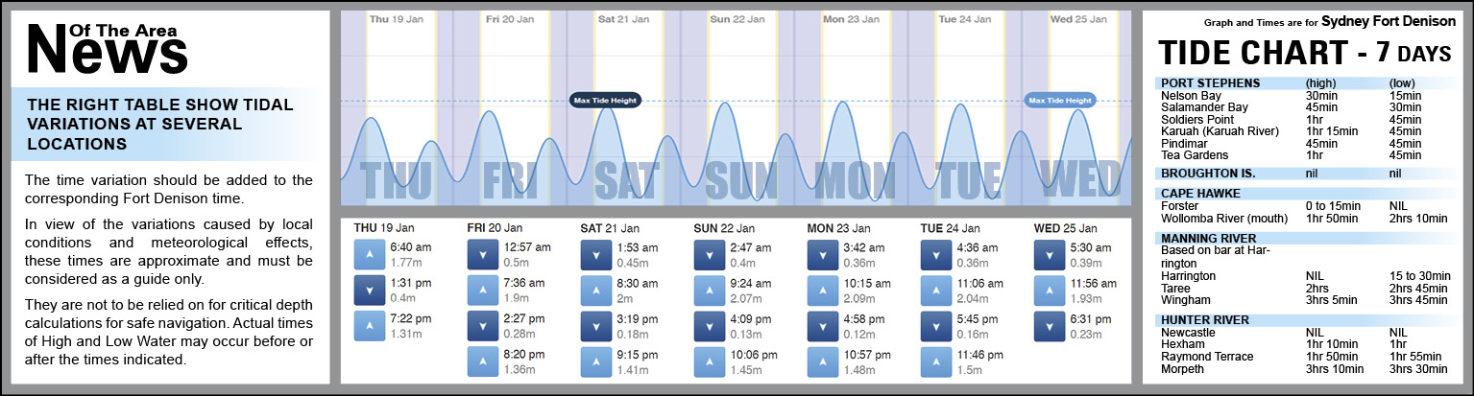The image size is (1474, 396).
Task: Select the high tide icon for Friday 7:36 am
Action: 482,291
